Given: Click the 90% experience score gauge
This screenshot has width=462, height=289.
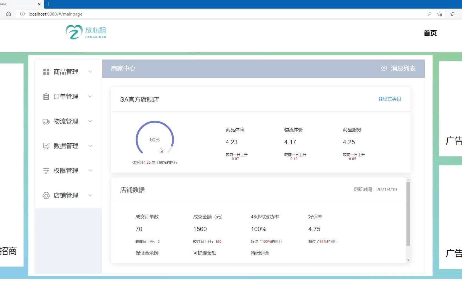Looking at the screenshot, I should [x=155, y=138].
